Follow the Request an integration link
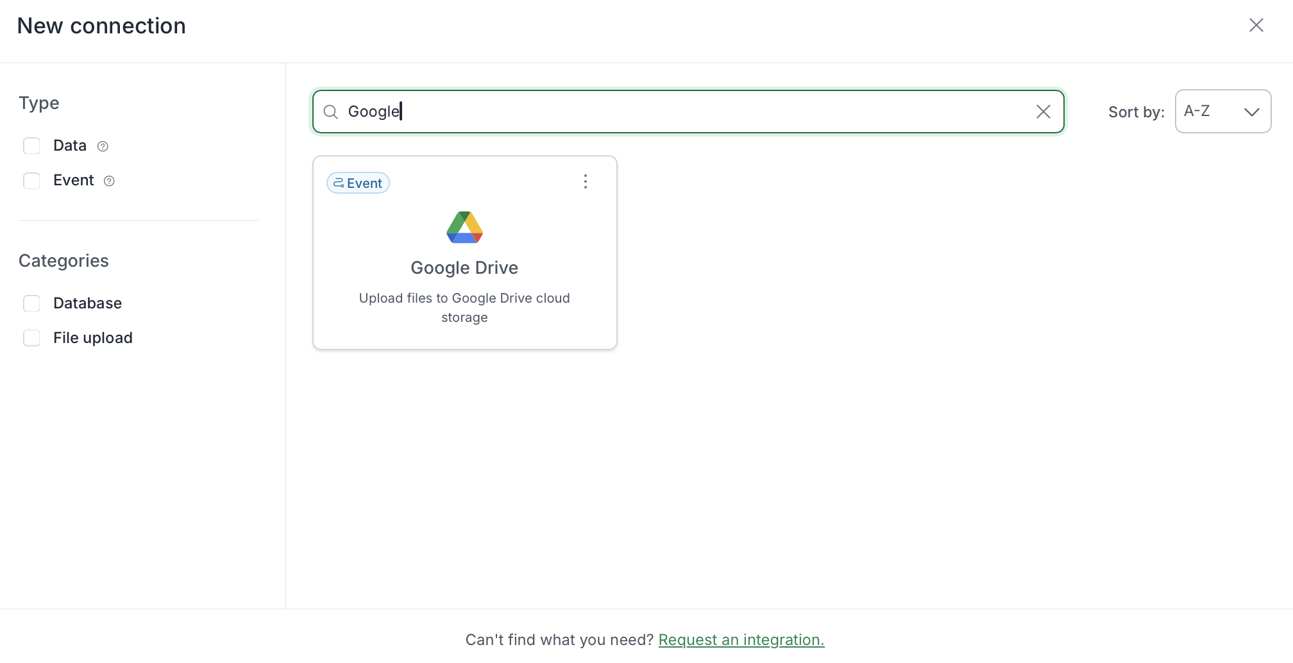 coord(741,640)
